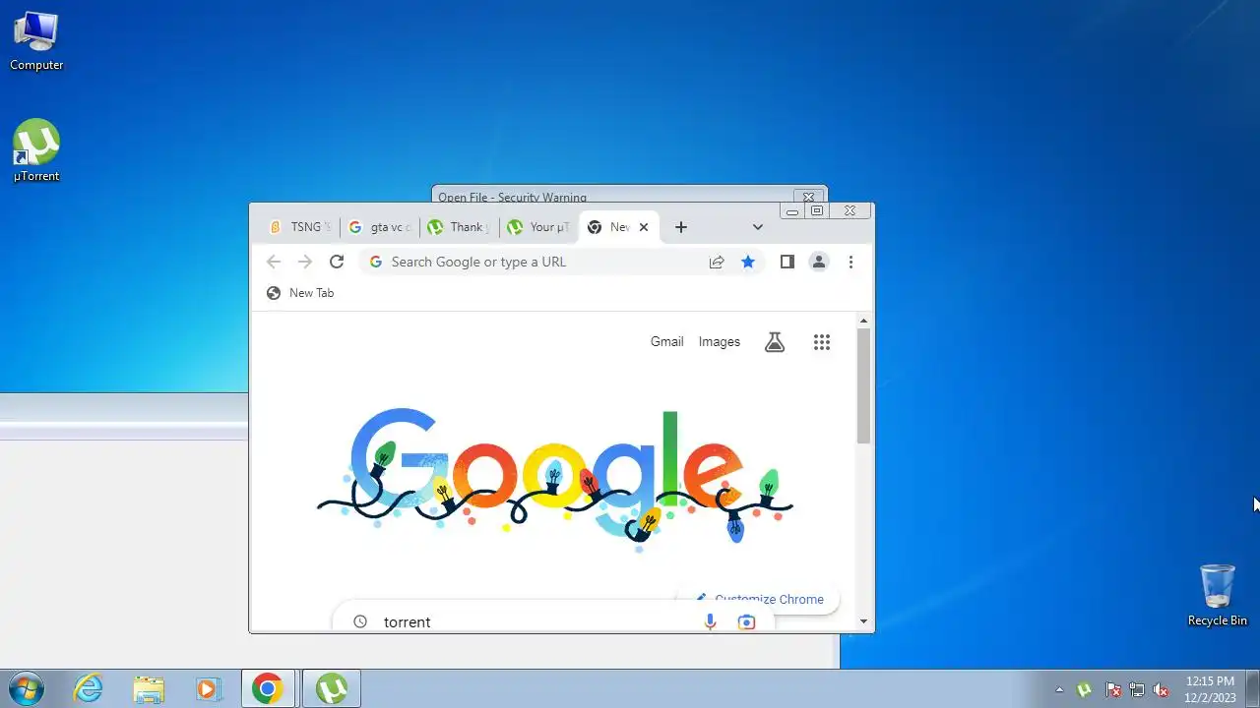Click the scrollbar down arrow
Screen dimensions: 1260x708
(863, 621)
